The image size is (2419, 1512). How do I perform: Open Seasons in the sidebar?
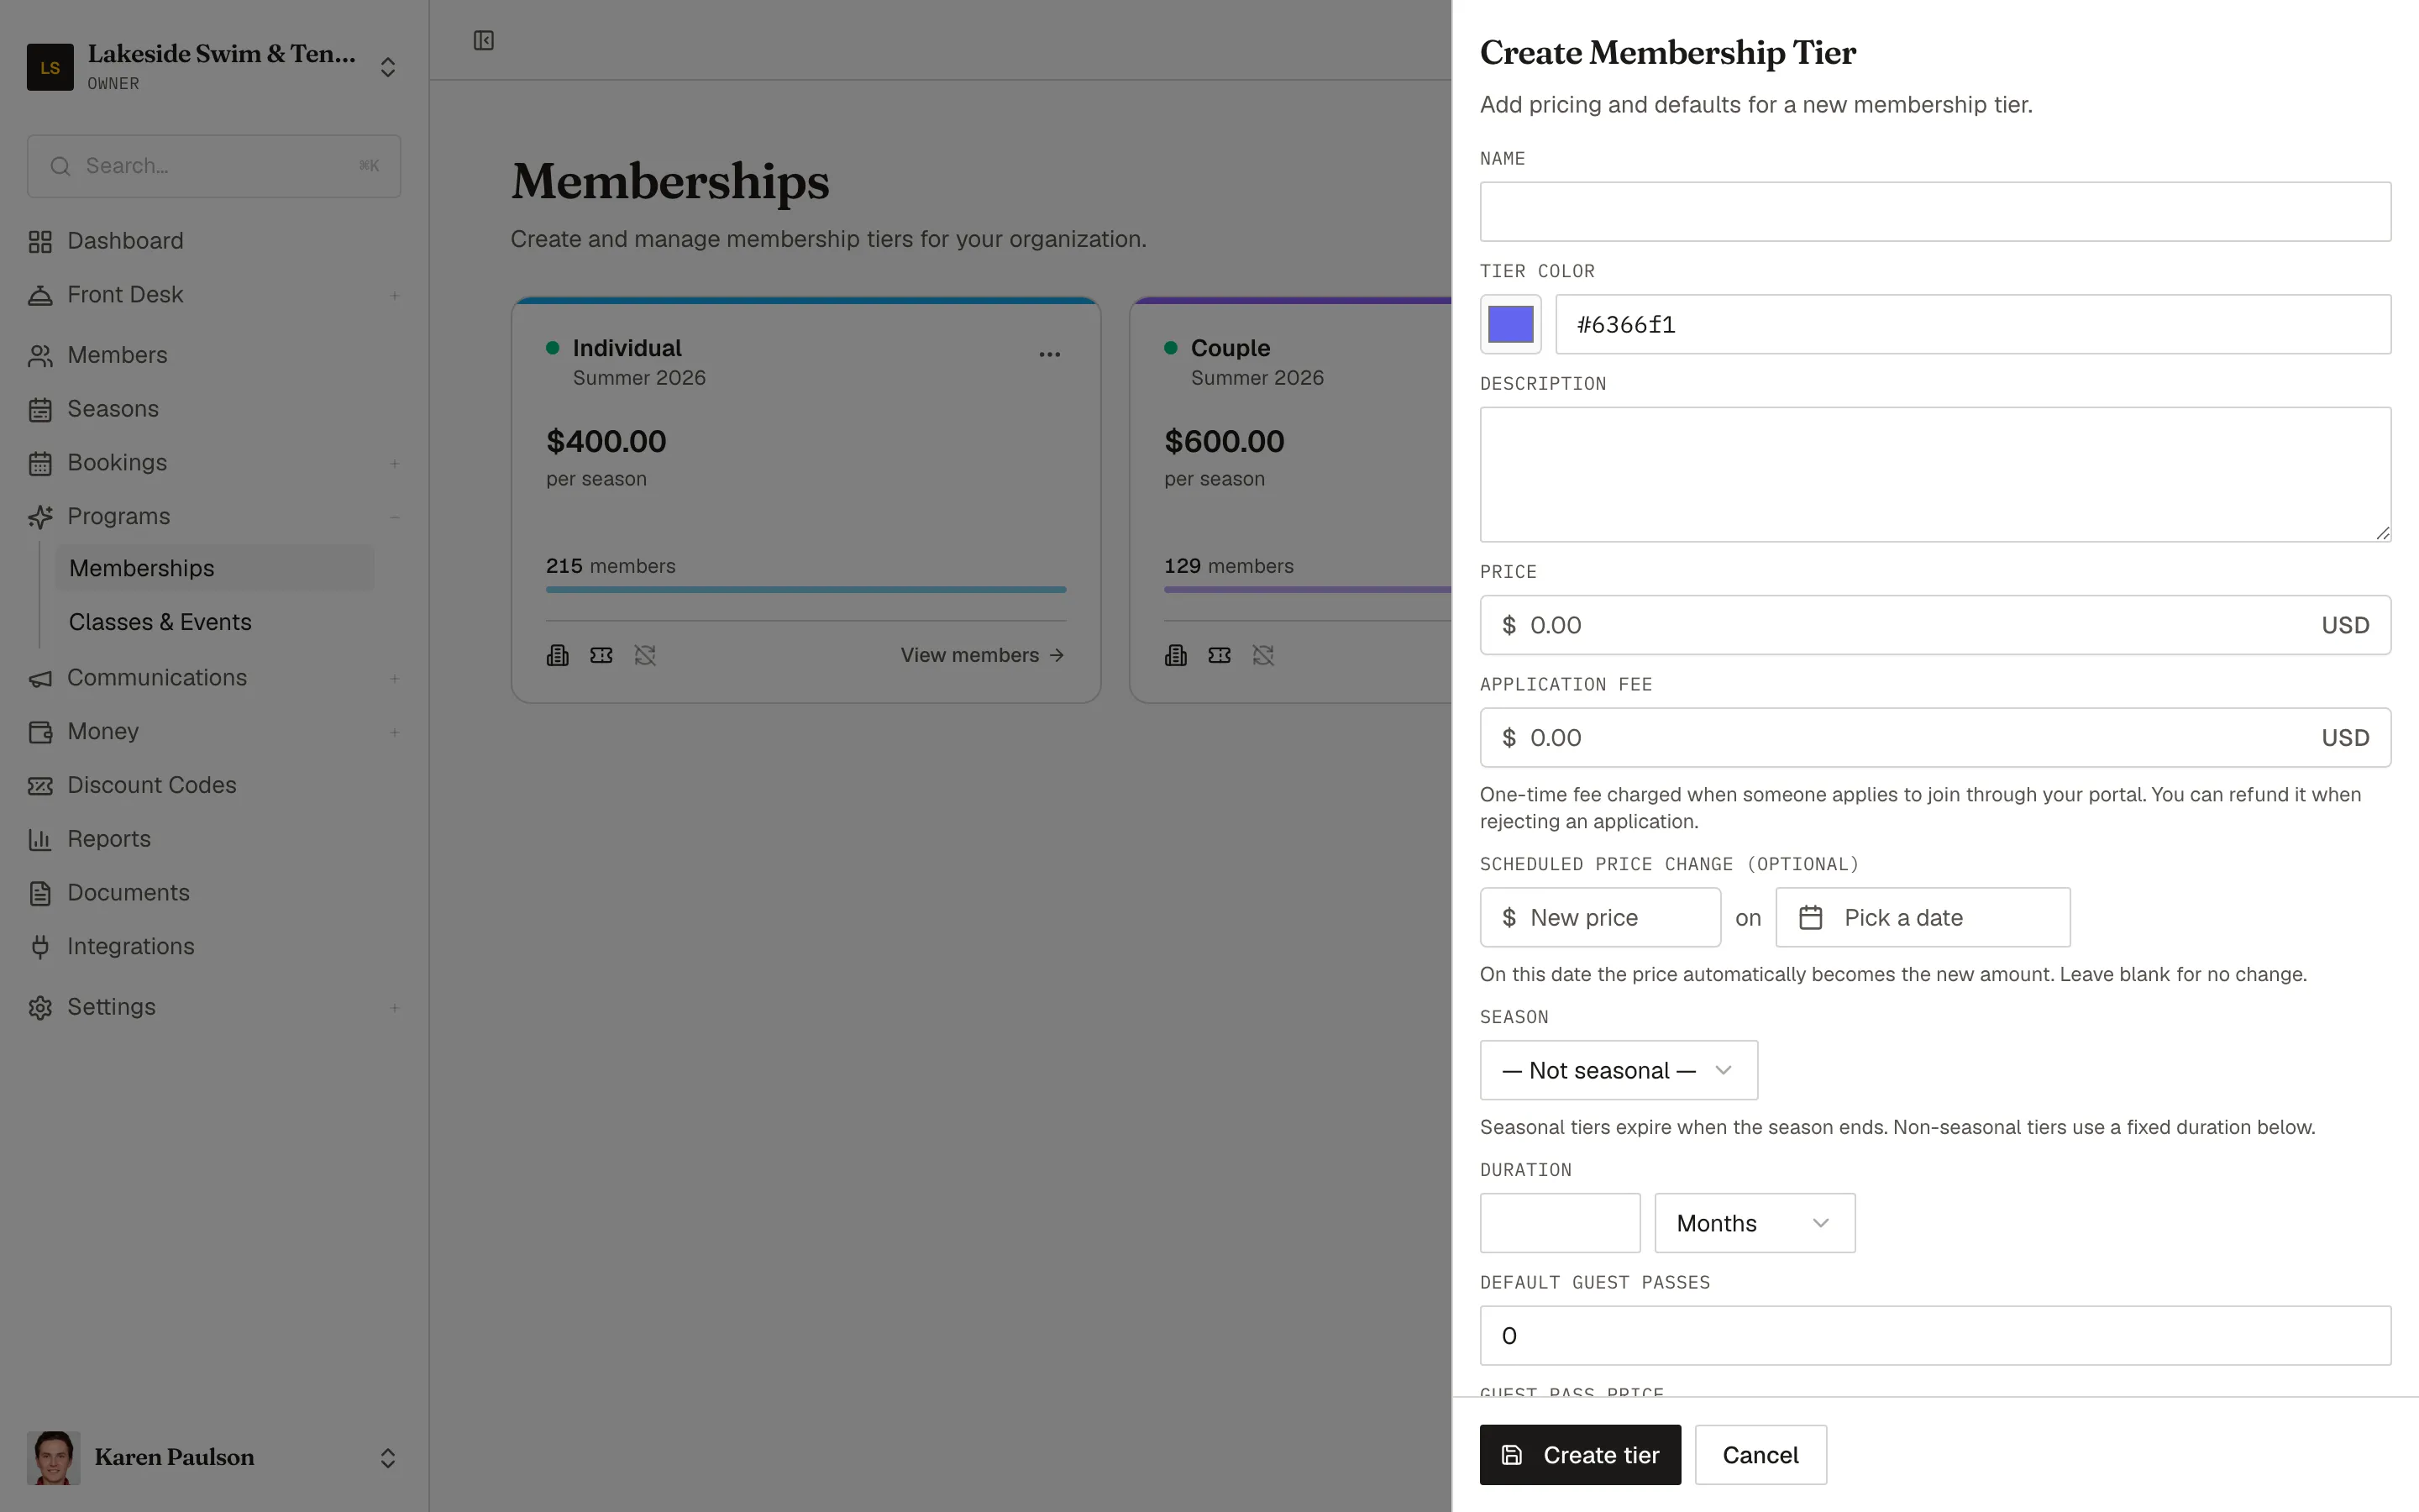[x=113, y=409]
